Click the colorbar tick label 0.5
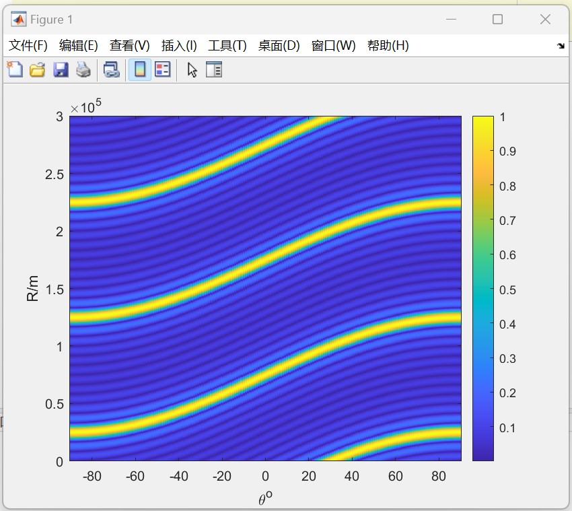The height and width of the screenshot is (511, 572). pos(507,289)
